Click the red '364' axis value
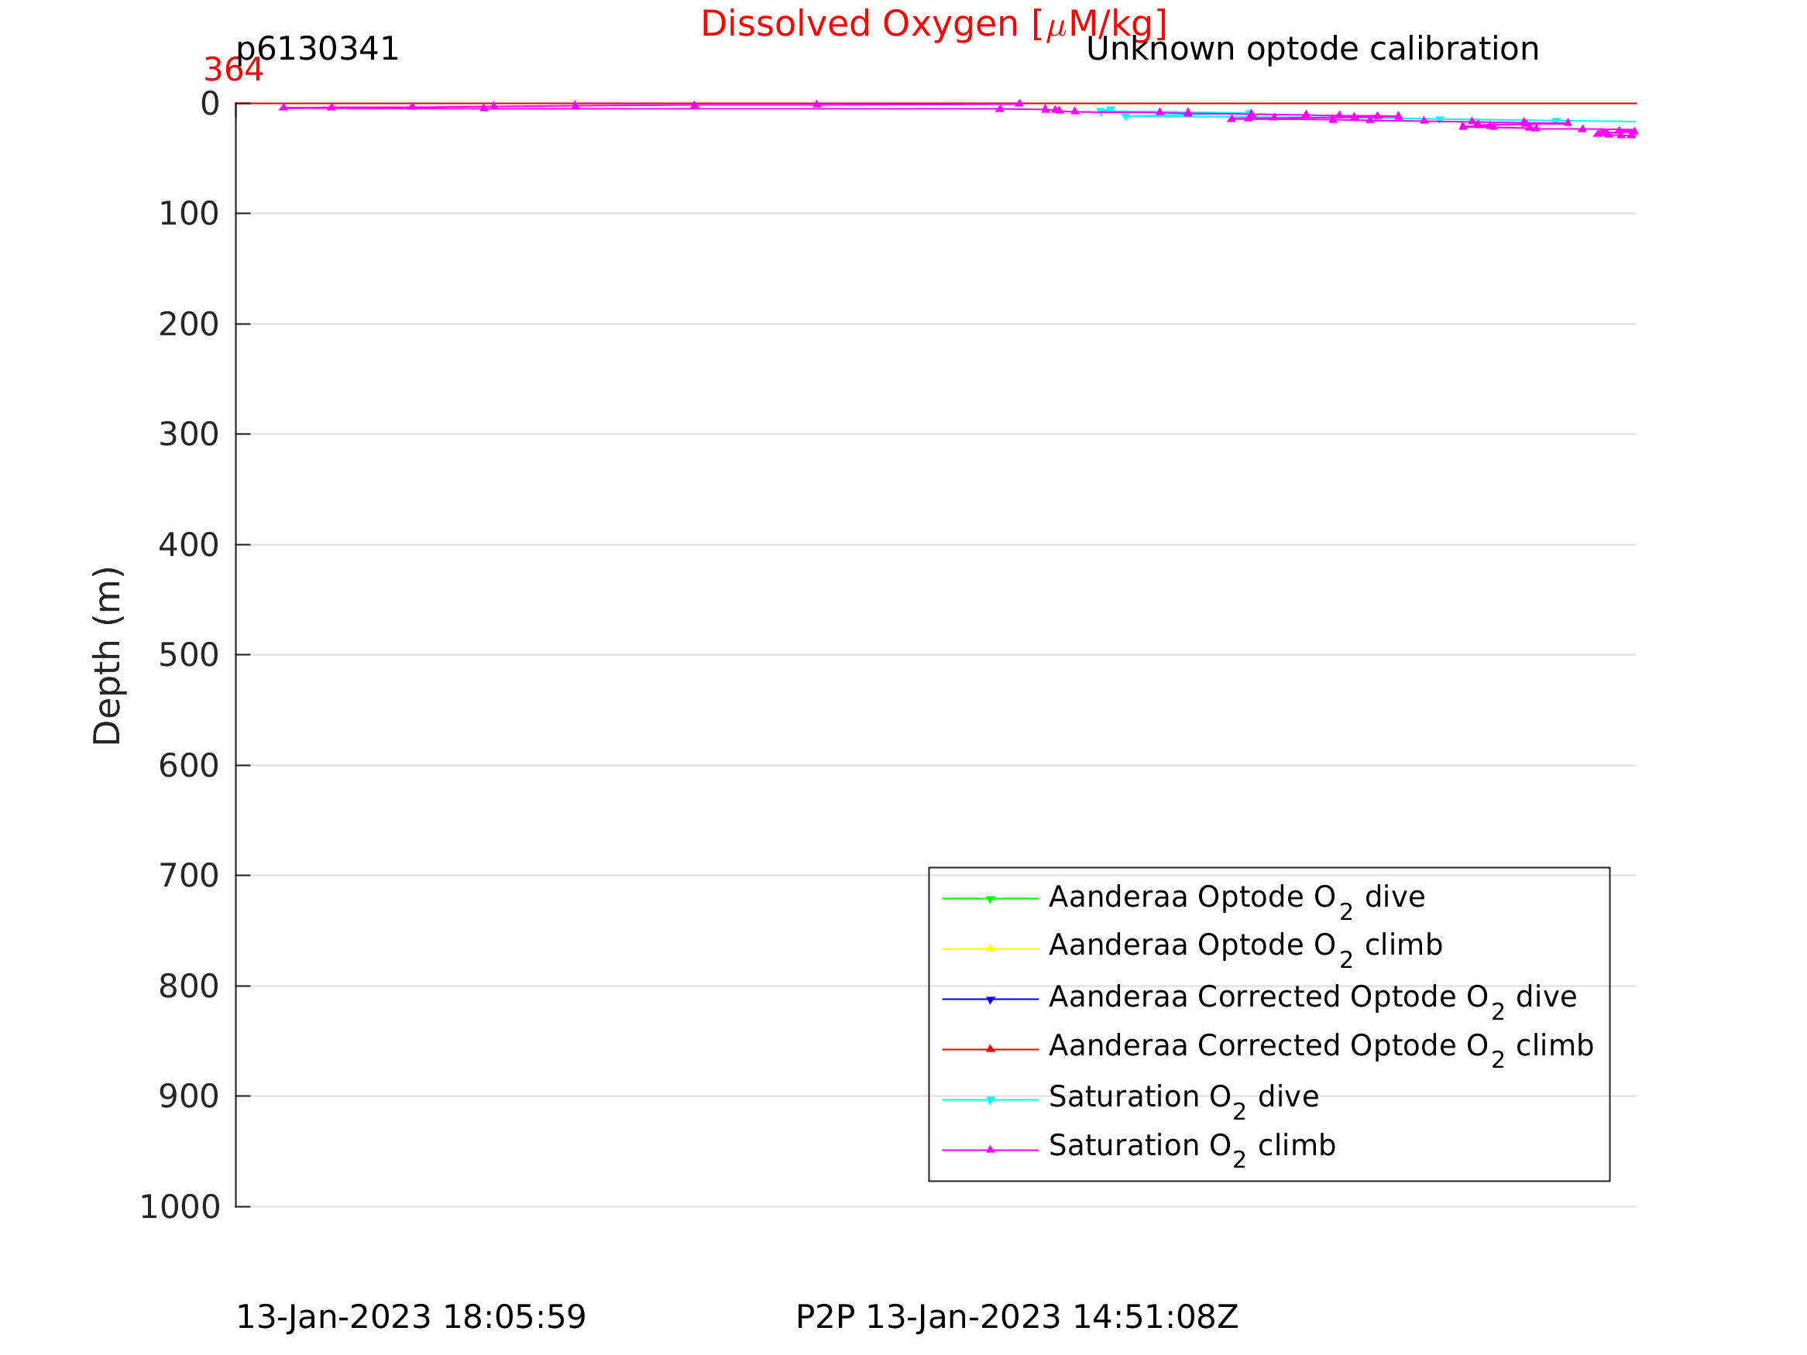This screenshot has width=1807, height=1355. click(x=233, y=70)
